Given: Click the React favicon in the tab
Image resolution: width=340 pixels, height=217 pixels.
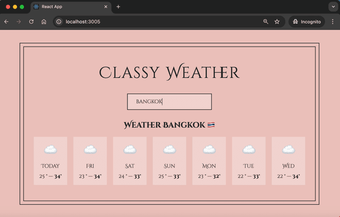Looking at the screenshot, I should (x=36, y=7).
